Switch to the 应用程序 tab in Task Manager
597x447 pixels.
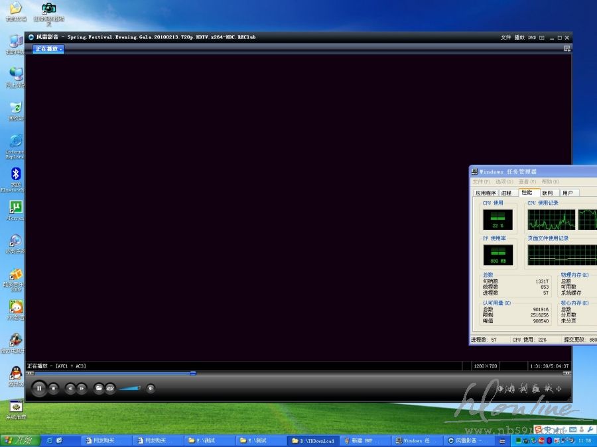tap(486, 193)
